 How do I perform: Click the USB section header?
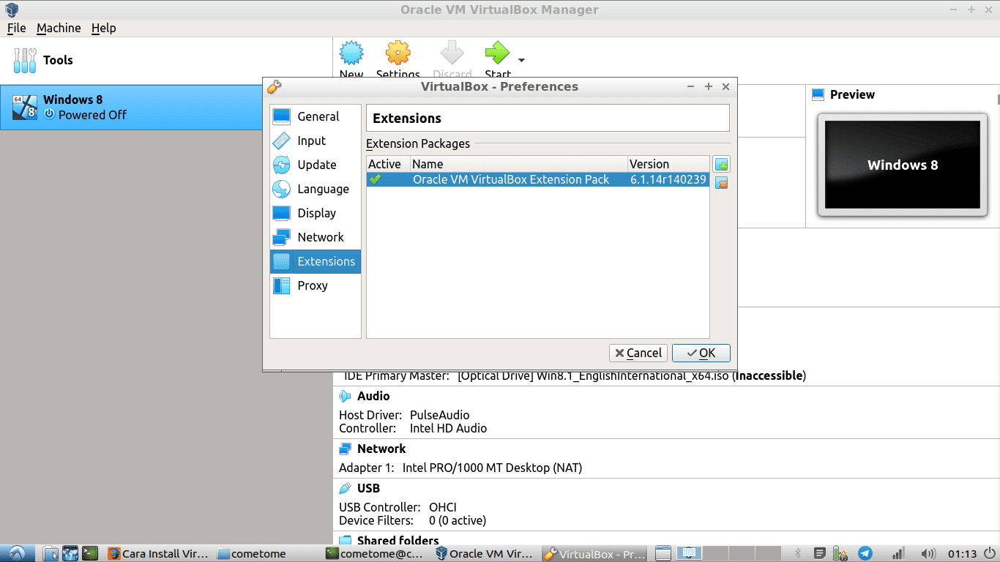368,488
